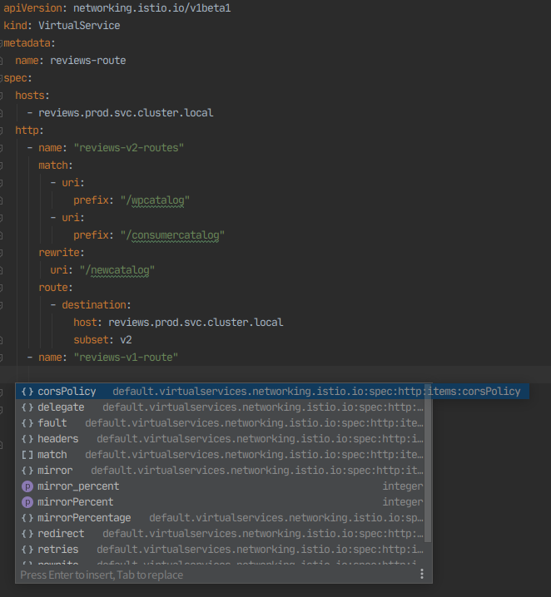Click object icon beside corsPolicy

coord(27,392)
